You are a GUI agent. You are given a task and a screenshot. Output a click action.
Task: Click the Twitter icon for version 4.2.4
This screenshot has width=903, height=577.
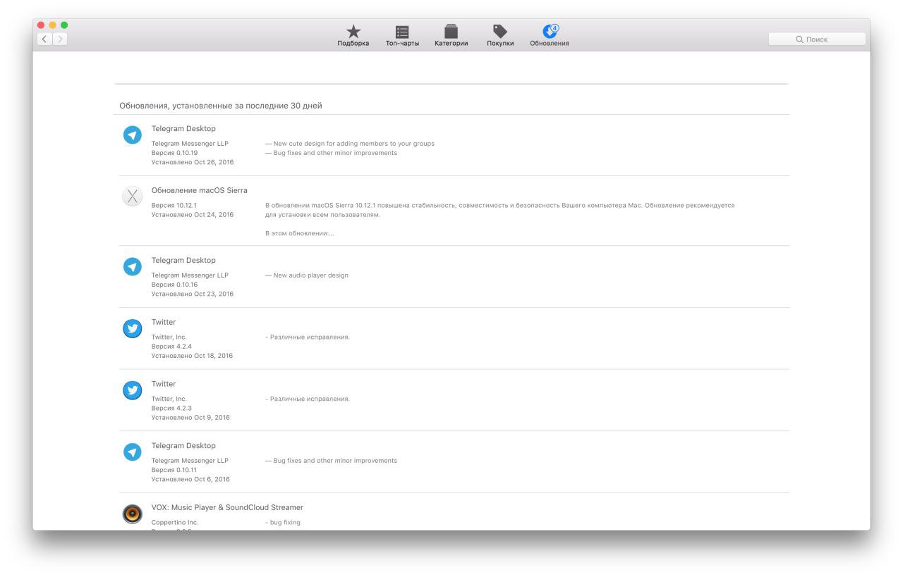(x=133, y=328)
